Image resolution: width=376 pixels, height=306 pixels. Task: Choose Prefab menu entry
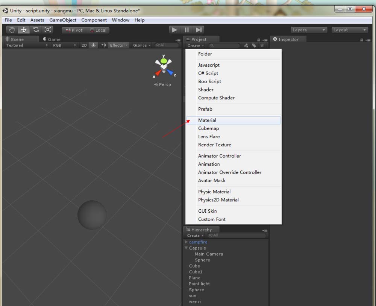pos(233,109)
